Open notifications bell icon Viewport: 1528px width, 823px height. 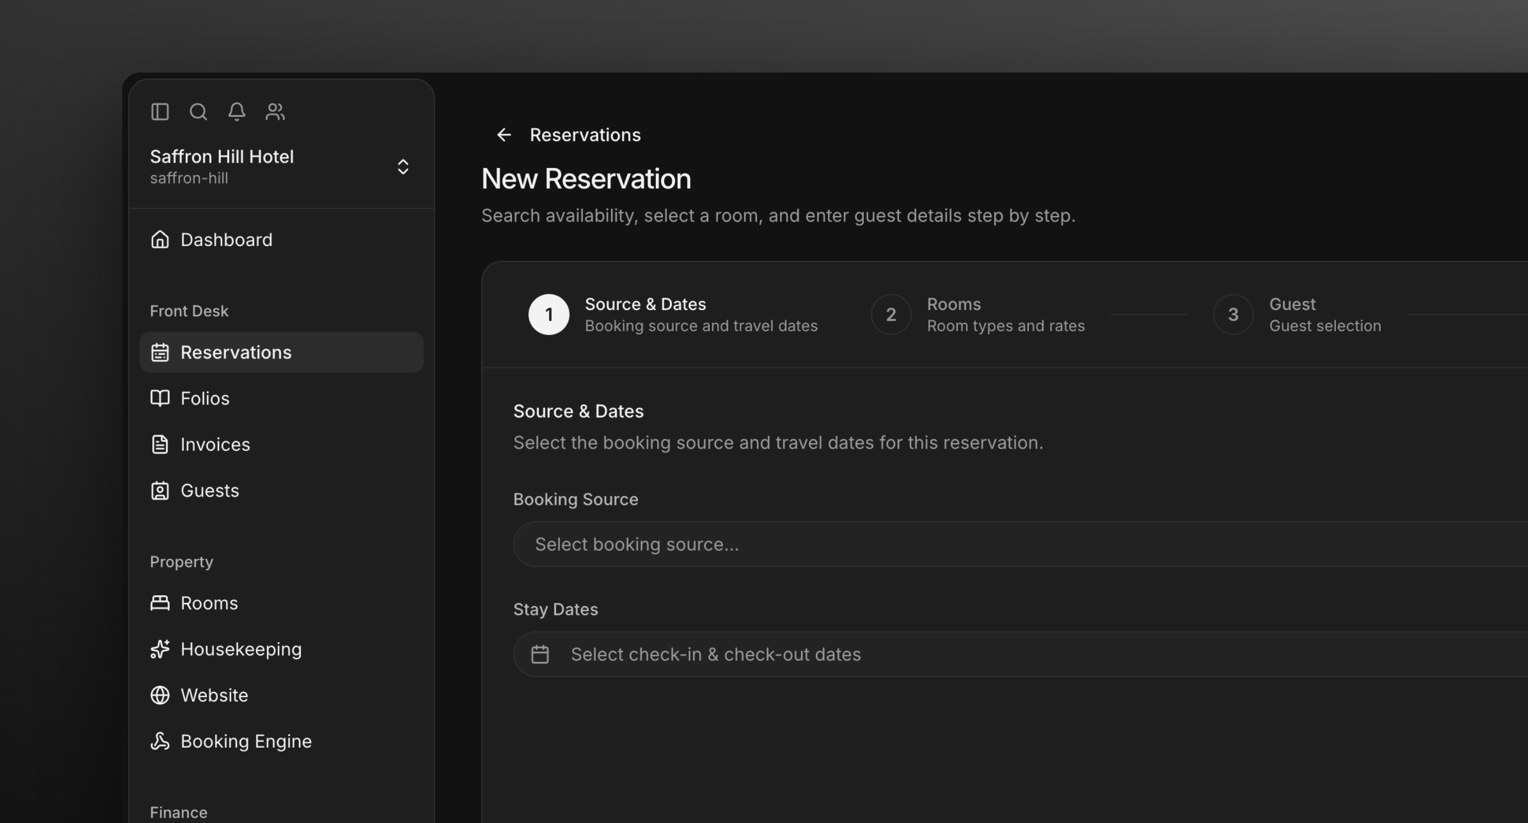click(237, 111)
